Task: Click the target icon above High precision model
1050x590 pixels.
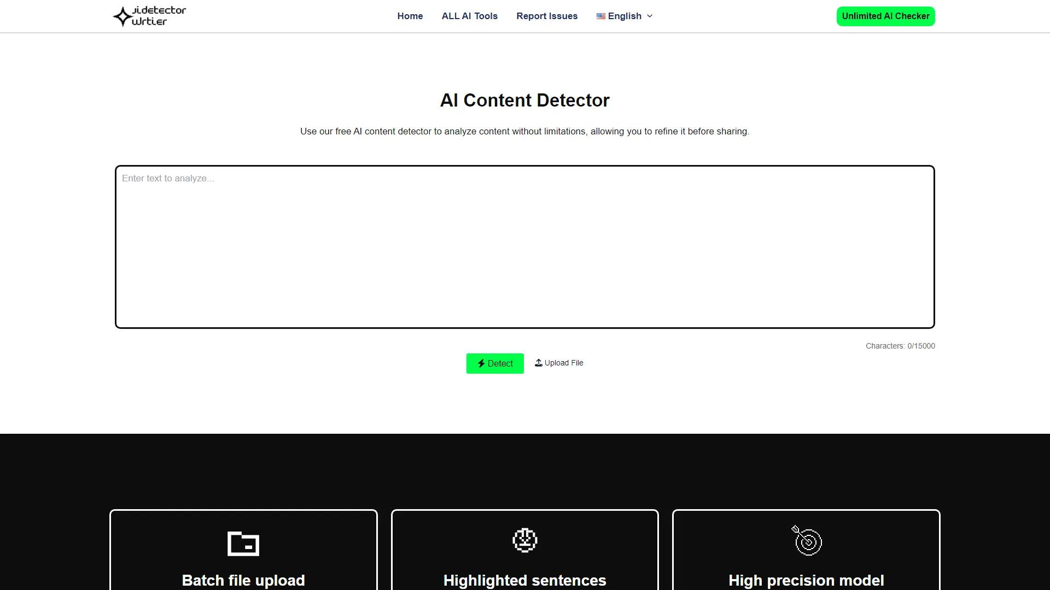Action: click(806, 540)
